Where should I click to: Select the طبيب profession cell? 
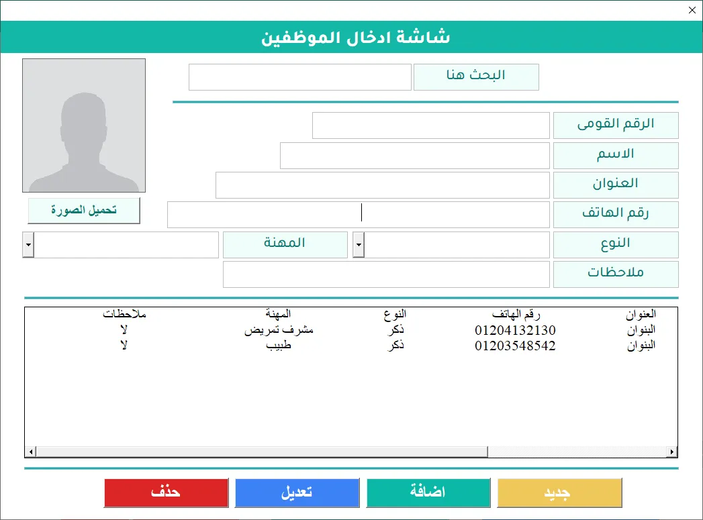click(279, 346)
